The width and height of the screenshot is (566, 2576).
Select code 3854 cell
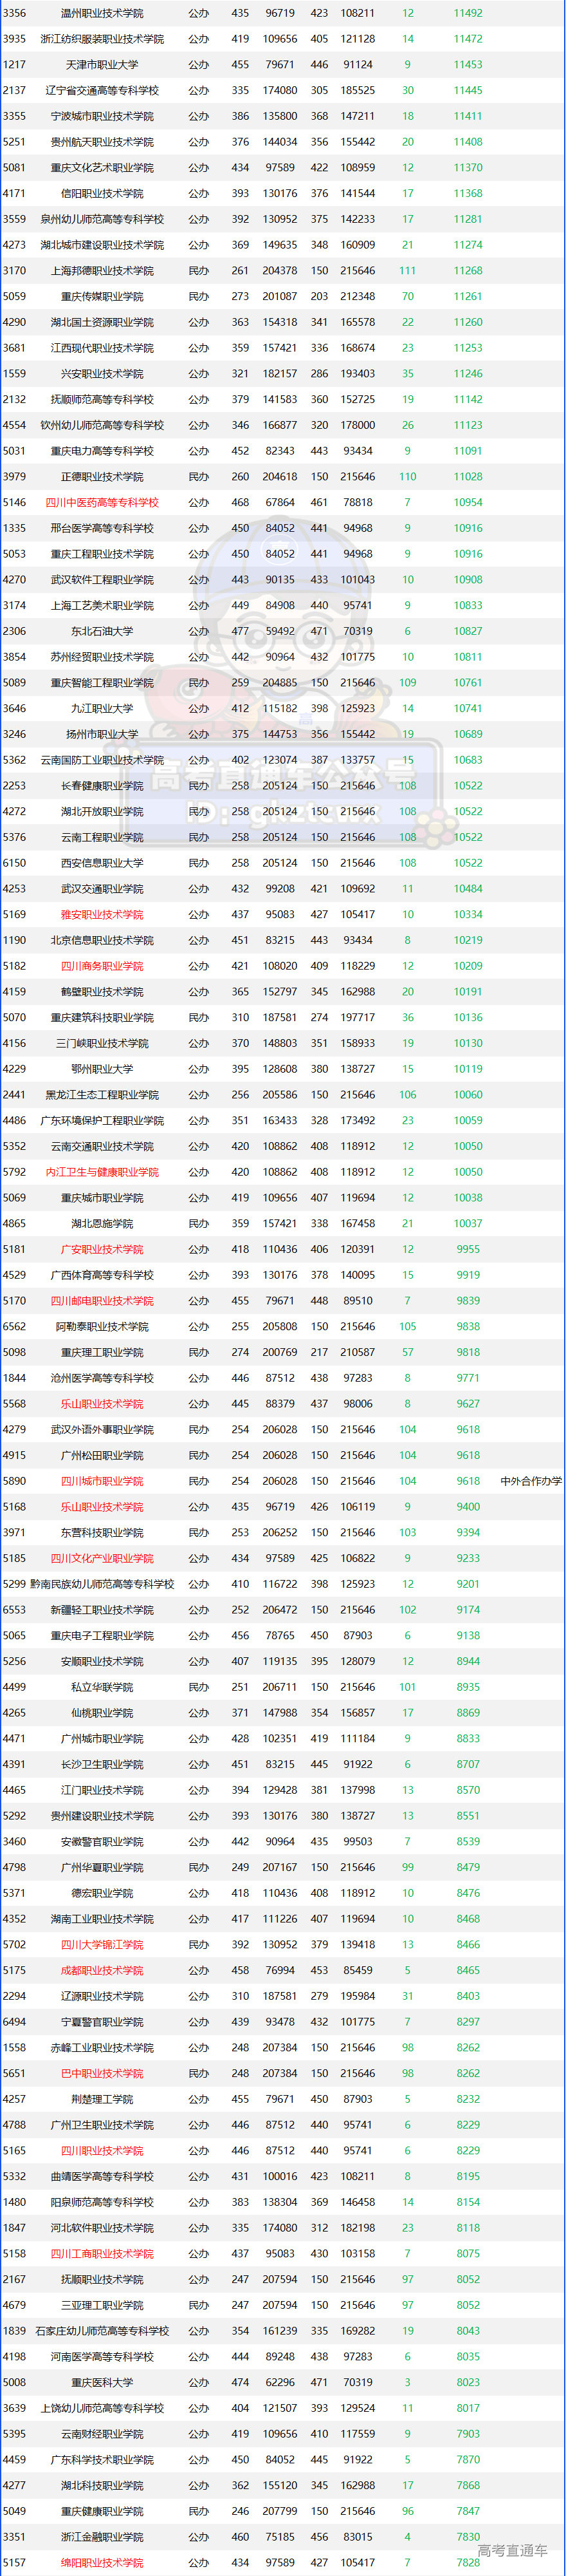coord(14,657)
